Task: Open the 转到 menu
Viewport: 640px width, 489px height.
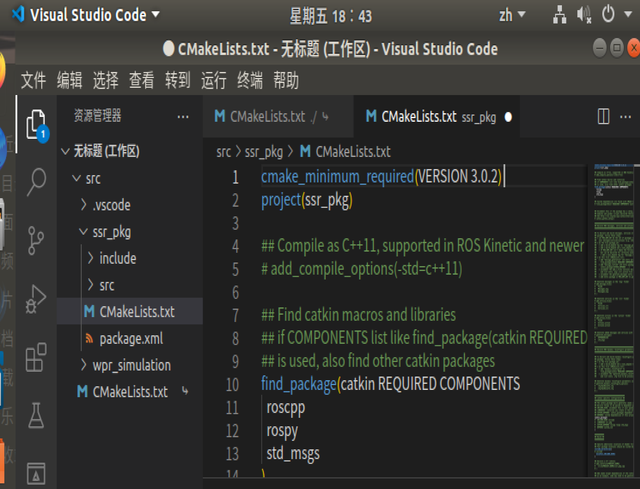Action: tap(178, 80)
